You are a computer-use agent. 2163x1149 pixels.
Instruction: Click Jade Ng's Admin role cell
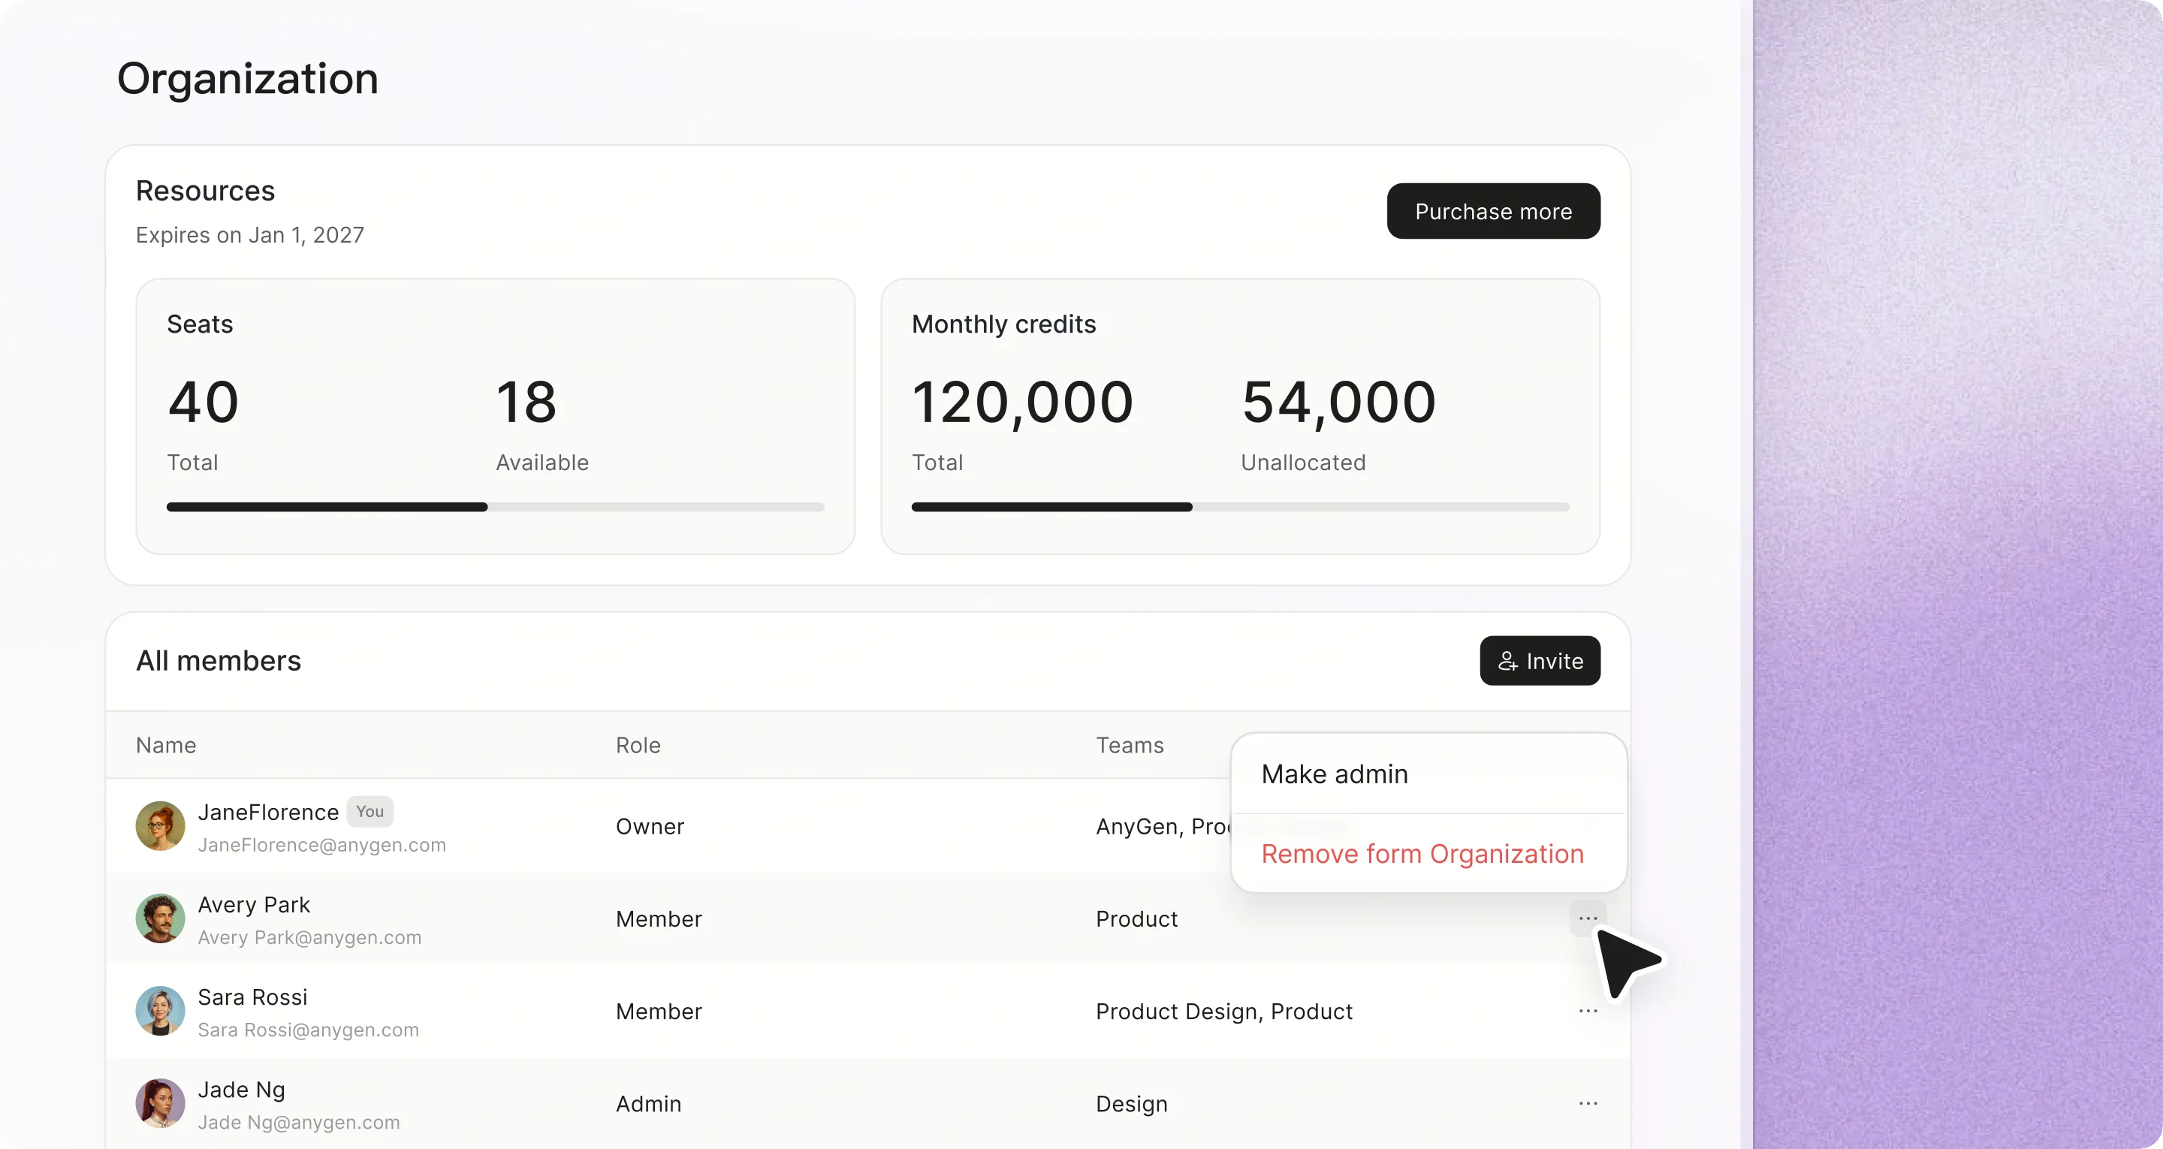tap(648, 1104)
